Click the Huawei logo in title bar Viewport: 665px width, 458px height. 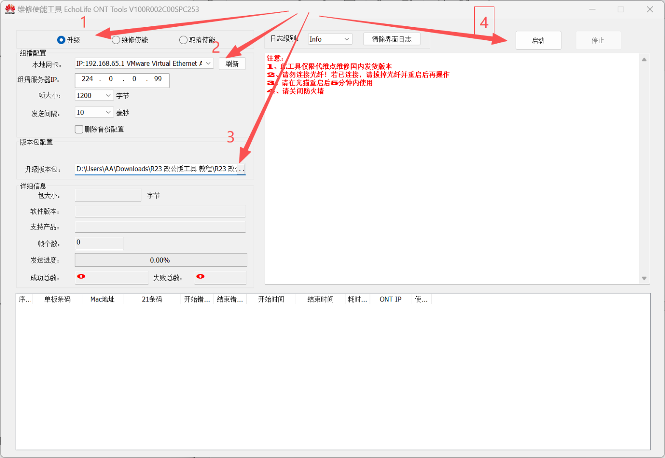pos(10,9)
